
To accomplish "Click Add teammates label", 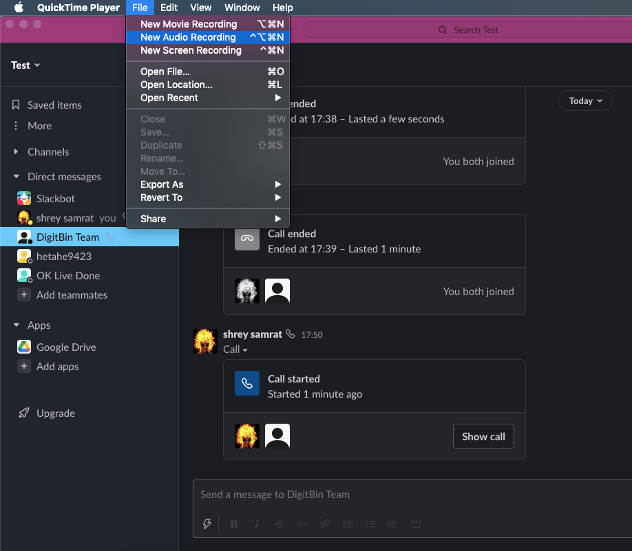I will 72,295.
